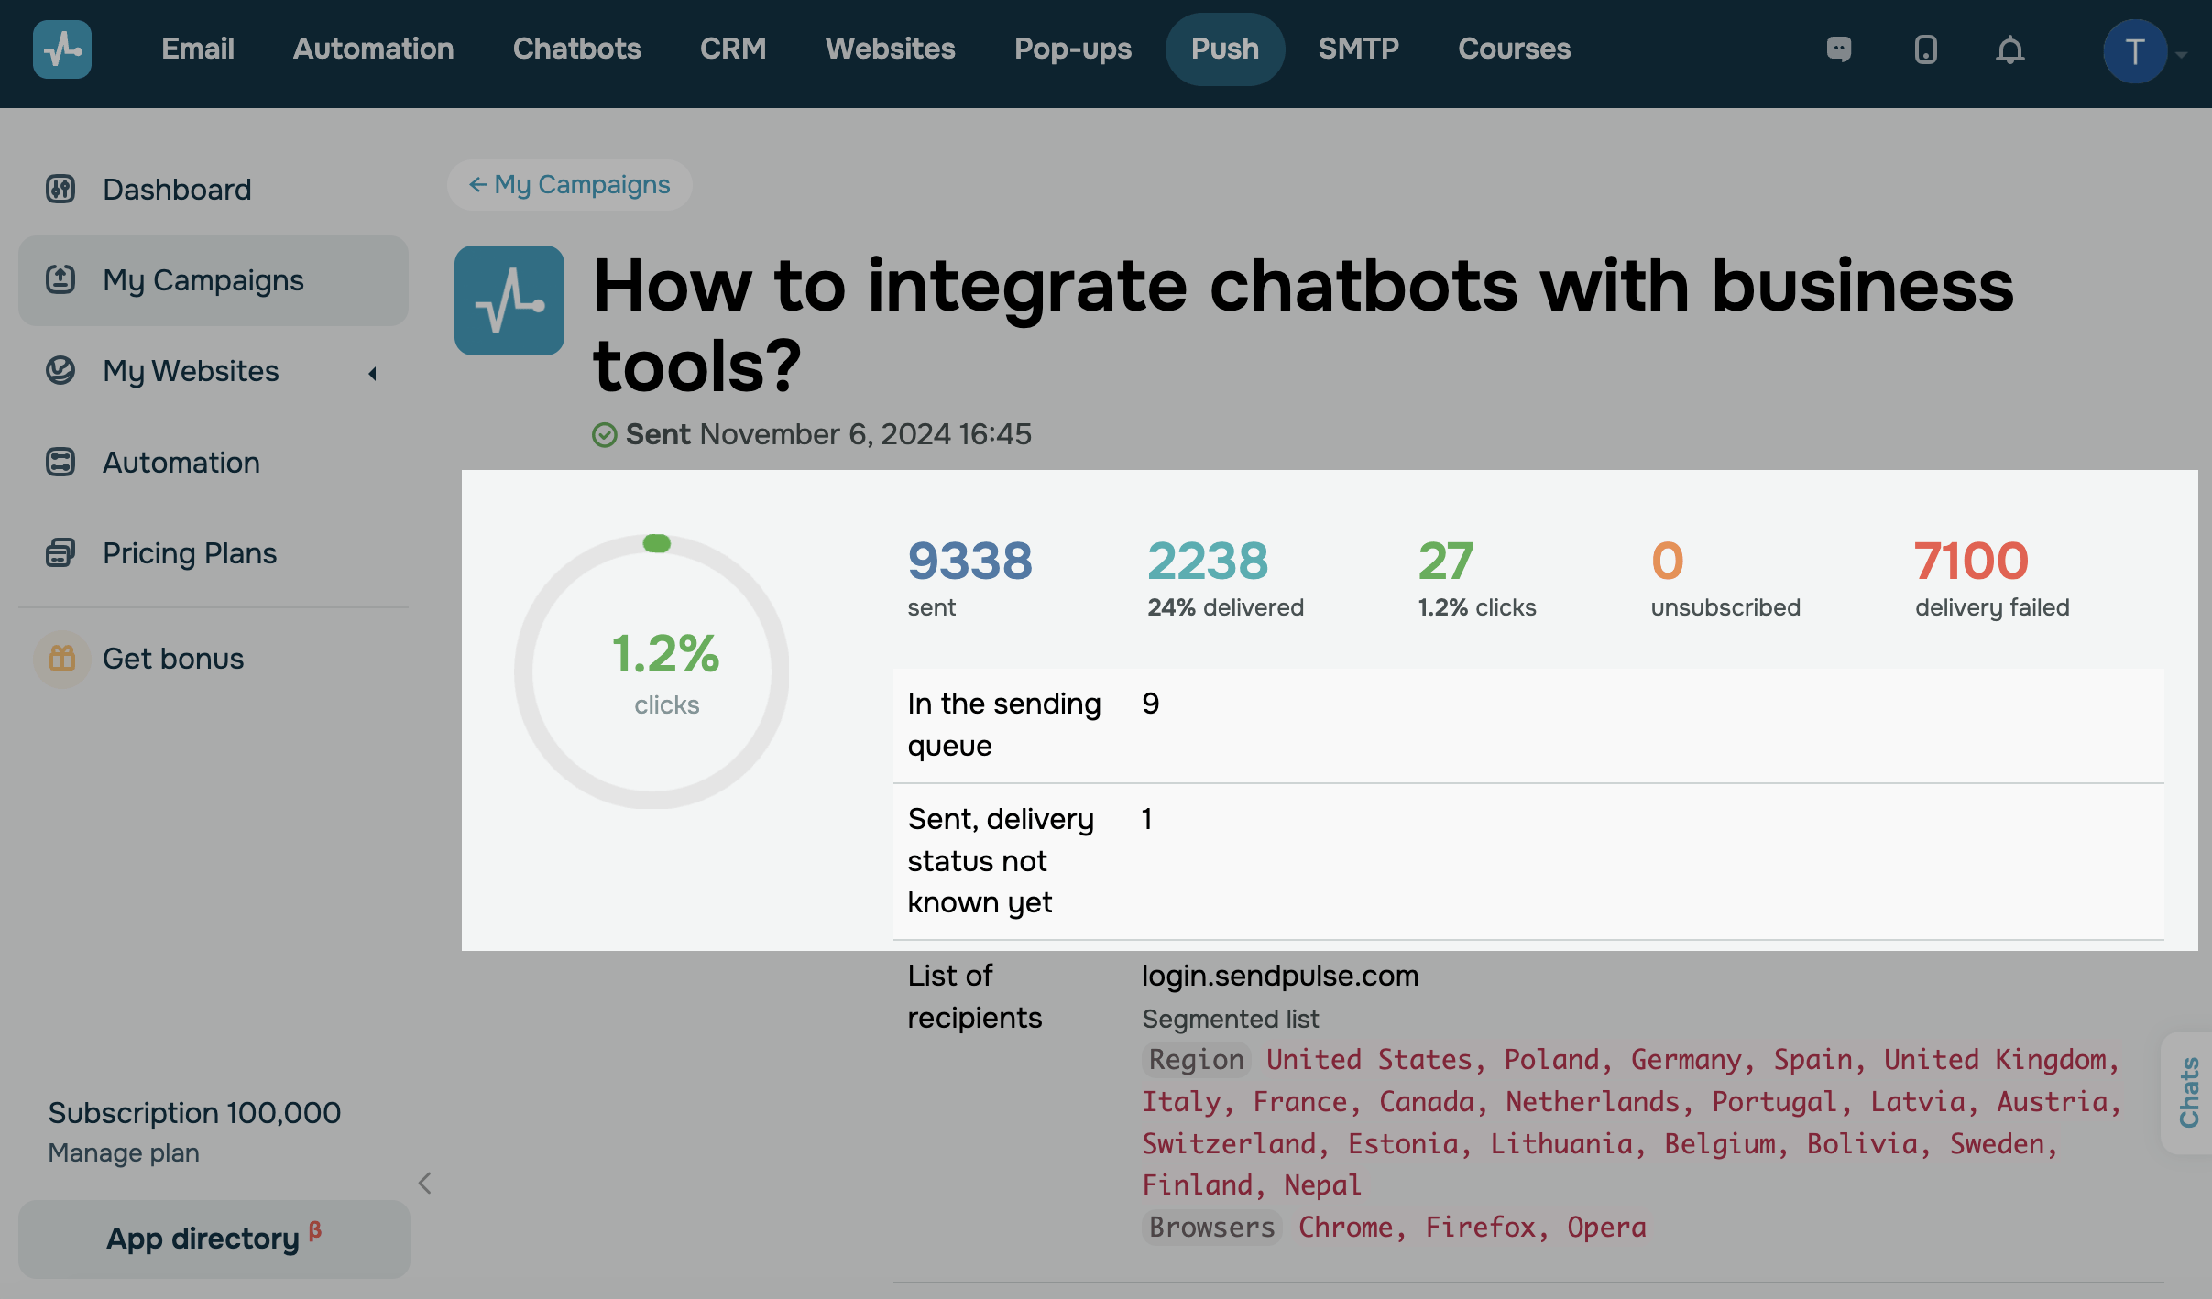Open the Courses tab
The image size is (2212, 1299).
(1515, 49)
